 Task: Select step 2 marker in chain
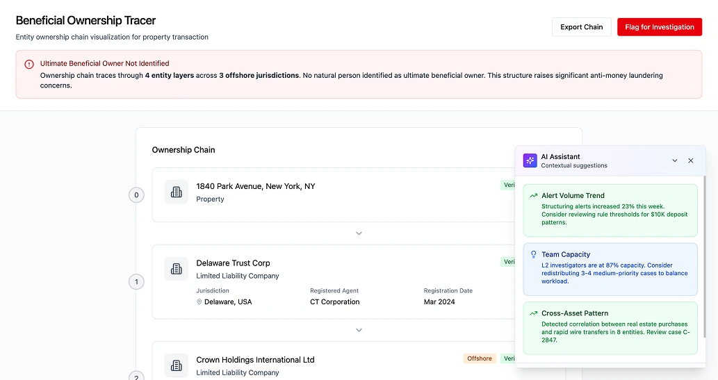click(136, 377)
